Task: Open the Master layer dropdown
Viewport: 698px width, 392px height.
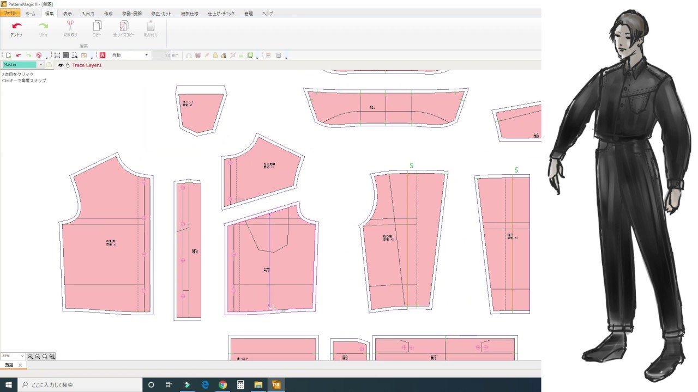Action: [x=41, y=65]
